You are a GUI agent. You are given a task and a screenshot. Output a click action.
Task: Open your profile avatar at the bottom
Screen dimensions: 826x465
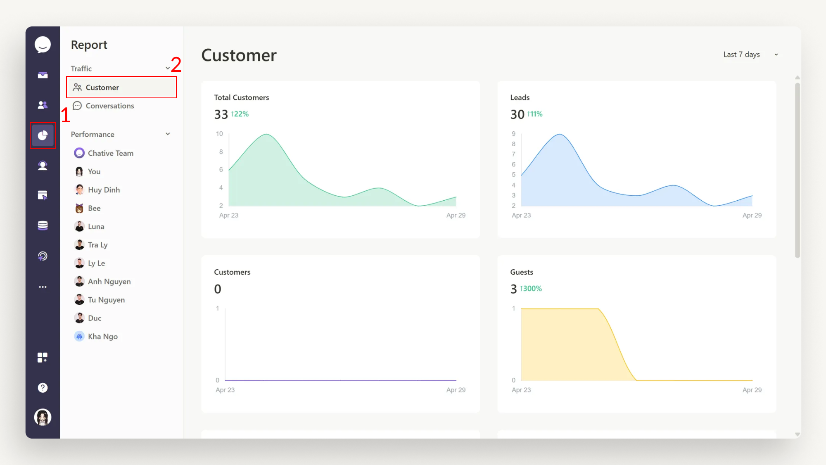pyautogui.click(x=43, y=418)
